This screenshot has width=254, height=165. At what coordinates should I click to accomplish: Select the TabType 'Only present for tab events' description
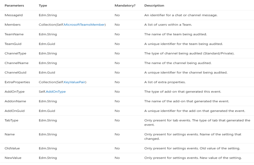tap(197, 122)
